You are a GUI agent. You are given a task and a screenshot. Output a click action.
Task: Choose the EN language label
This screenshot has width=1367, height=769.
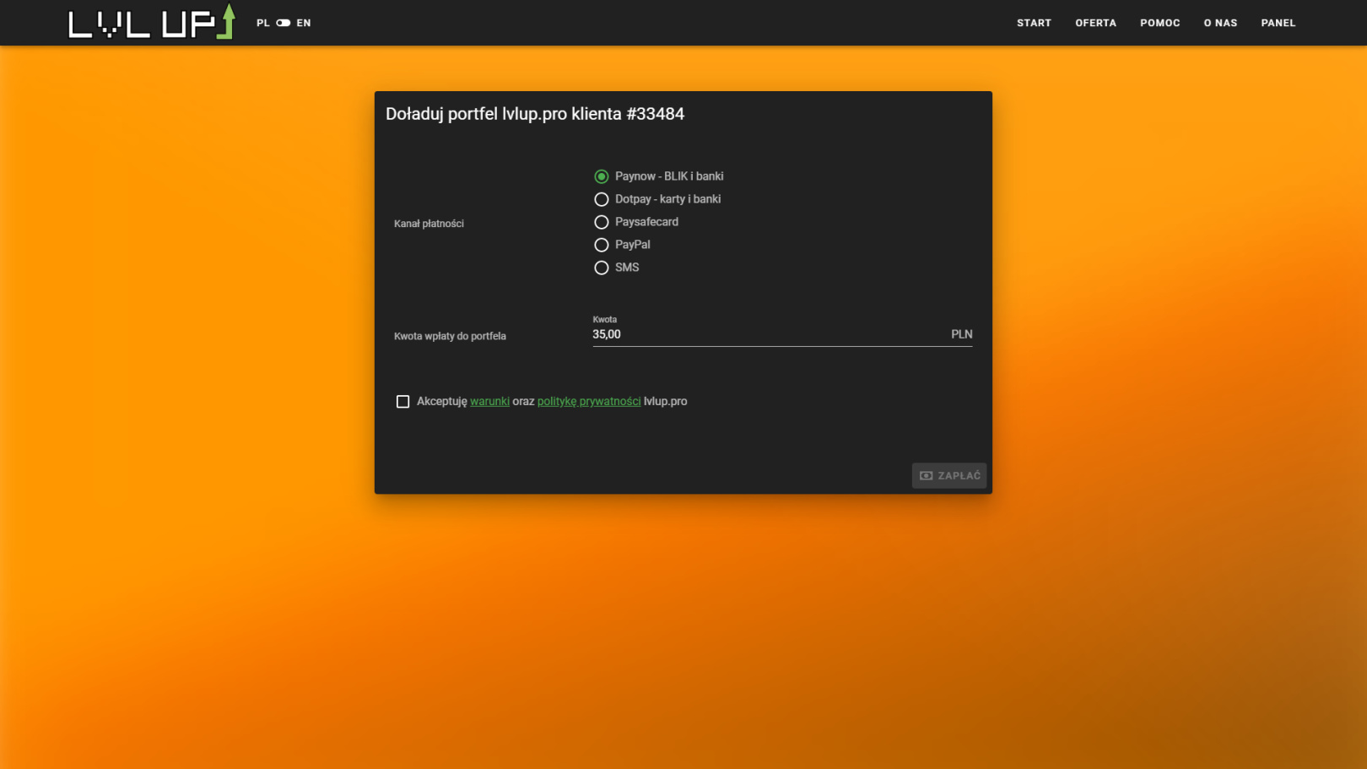pyautogui.click(x=304, y=23)
